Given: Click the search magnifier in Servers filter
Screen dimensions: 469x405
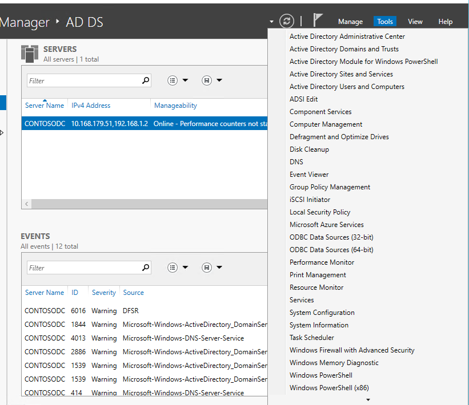Looking at the screenshot, I should 146,80.
